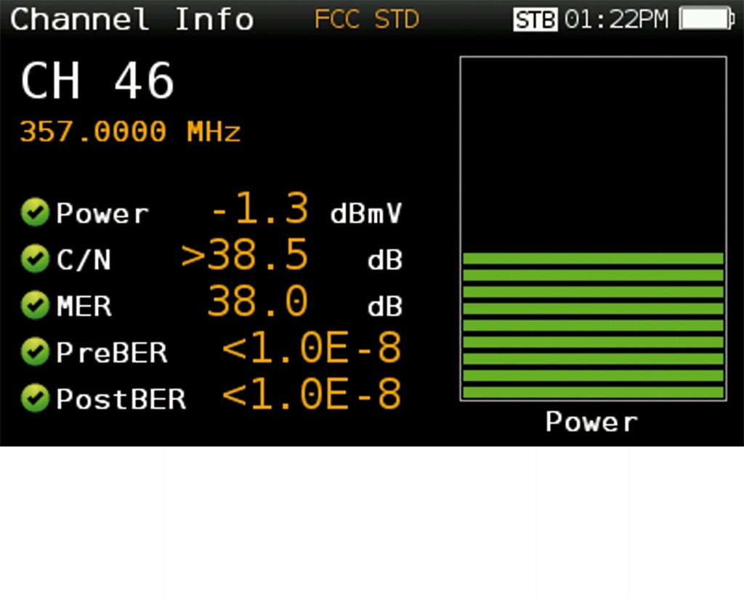Click the Power label below the graph
The image size is (744, 599).
click(x=592, y=422)
